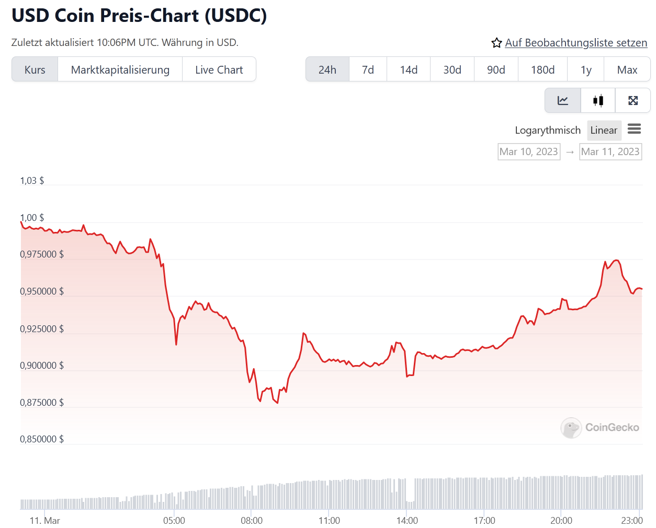Click the fullscreen expand icon
This screenshot has width=656, height=528.
(x=633, y=101)
